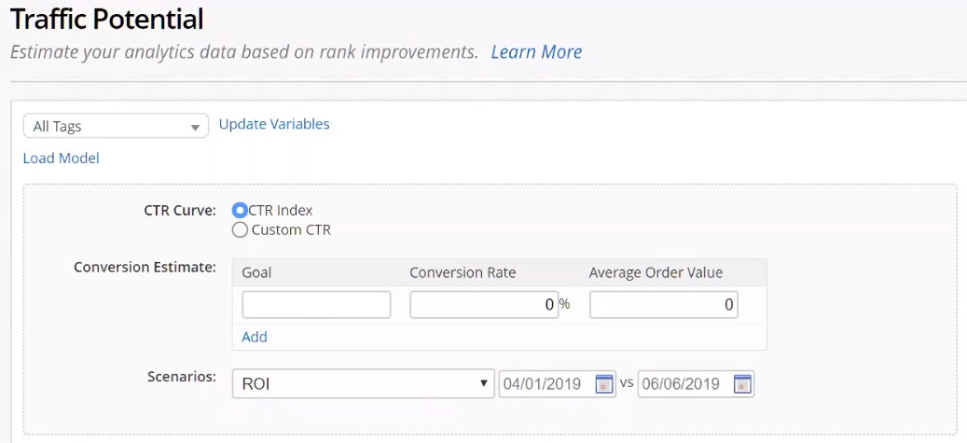The height and width of the screenshot is (443, 967).
Task: Focus the Conversion Rate input field
Action: click(484, 305)
